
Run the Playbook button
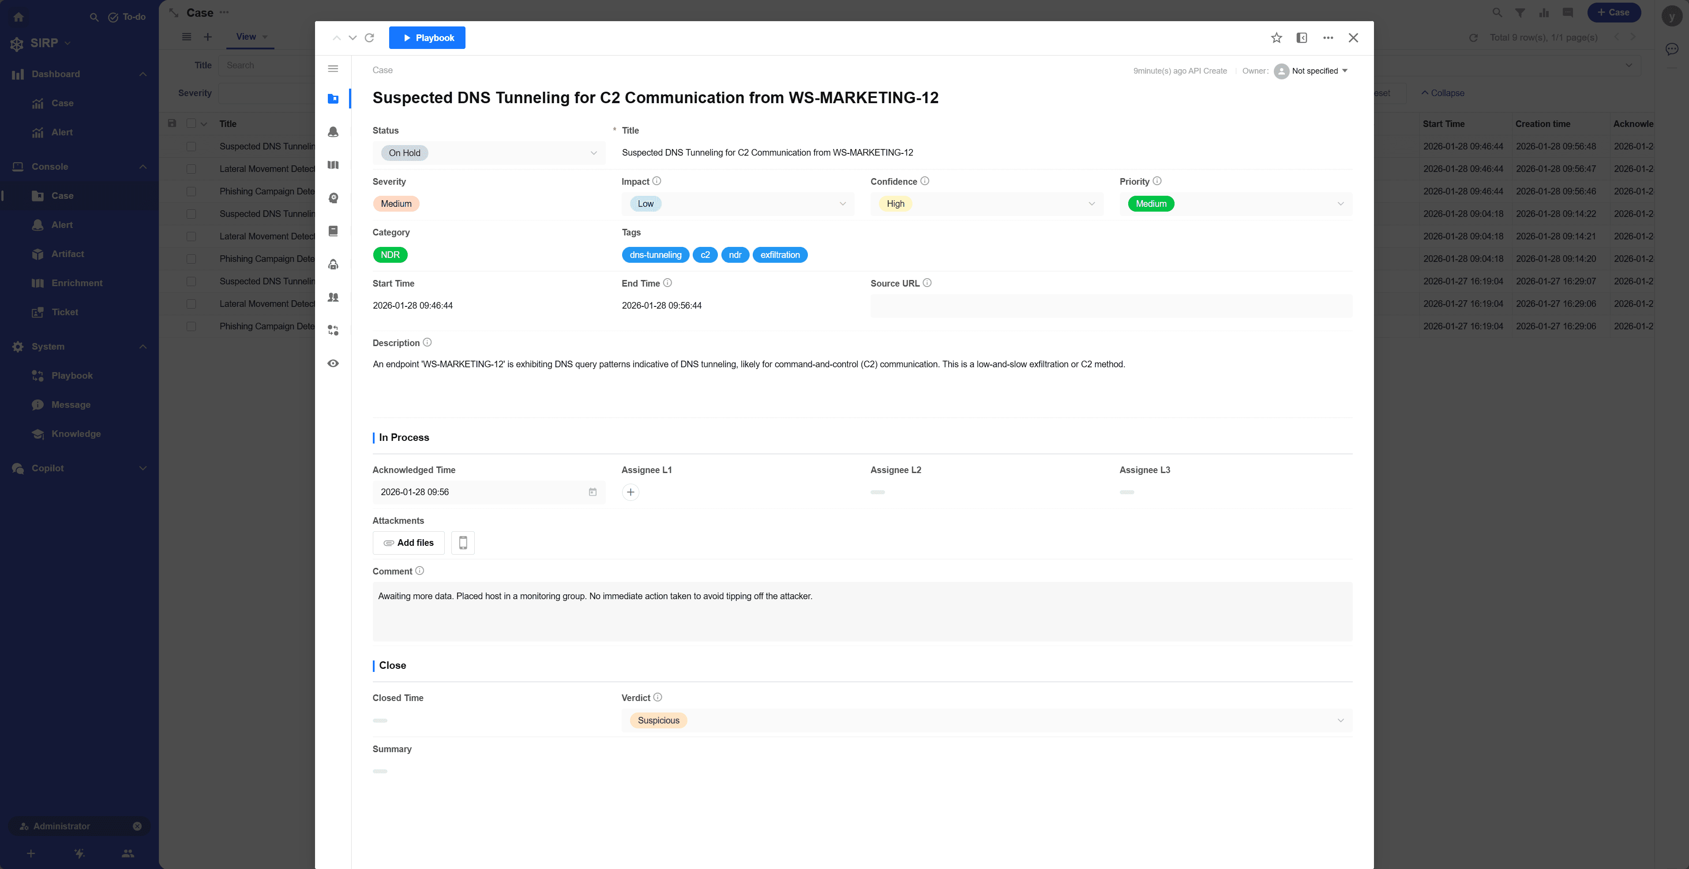[x=427, y=38]
